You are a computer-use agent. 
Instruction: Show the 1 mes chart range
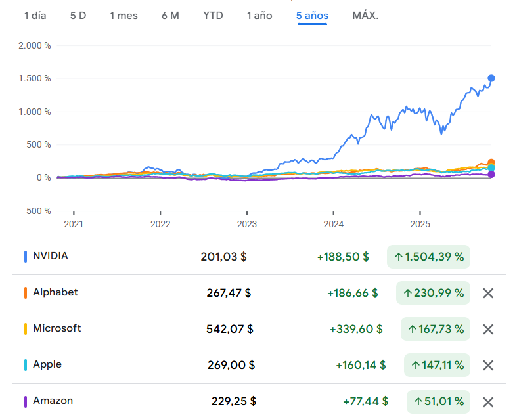coord(124,16)
